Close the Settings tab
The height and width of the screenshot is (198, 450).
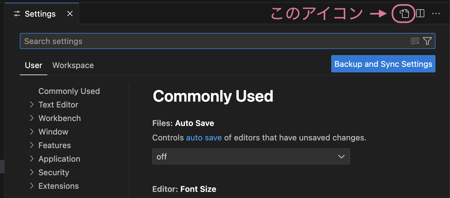click(x=70, y=14)
